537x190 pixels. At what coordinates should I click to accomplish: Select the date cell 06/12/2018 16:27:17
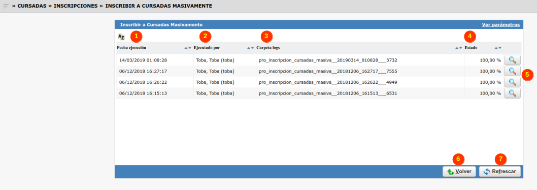143,71
